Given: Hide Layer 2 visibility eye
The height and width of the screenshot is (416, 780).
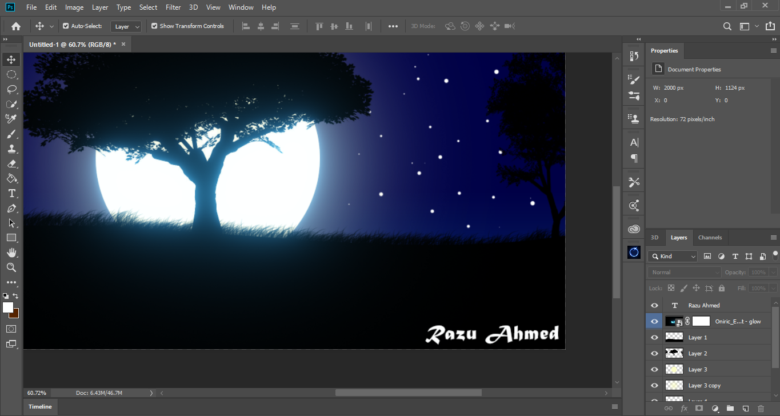Looking at the screenshot, I should [655, 354].
